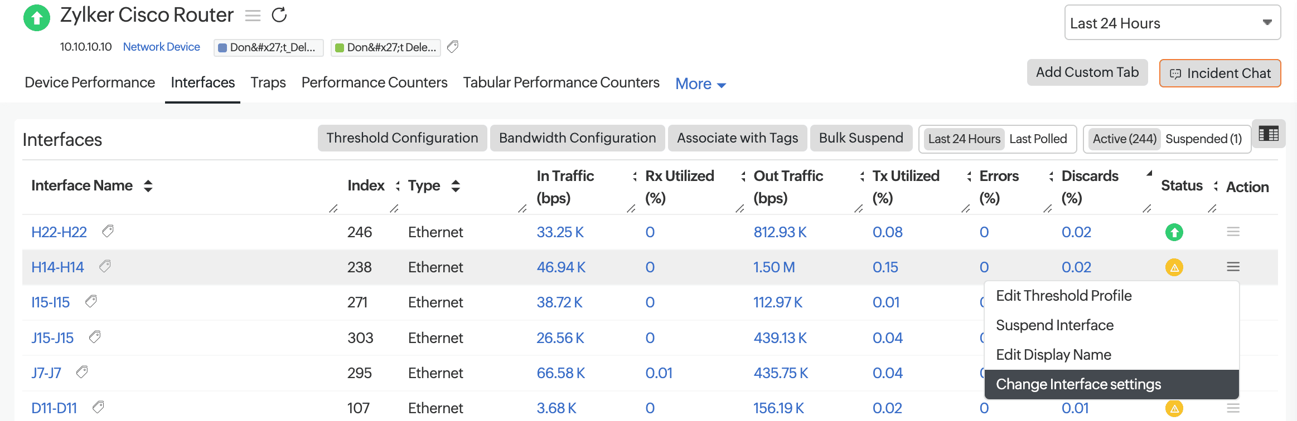
Task: Switch interface view to Last Polled
Action: (x=1038, y=139)
